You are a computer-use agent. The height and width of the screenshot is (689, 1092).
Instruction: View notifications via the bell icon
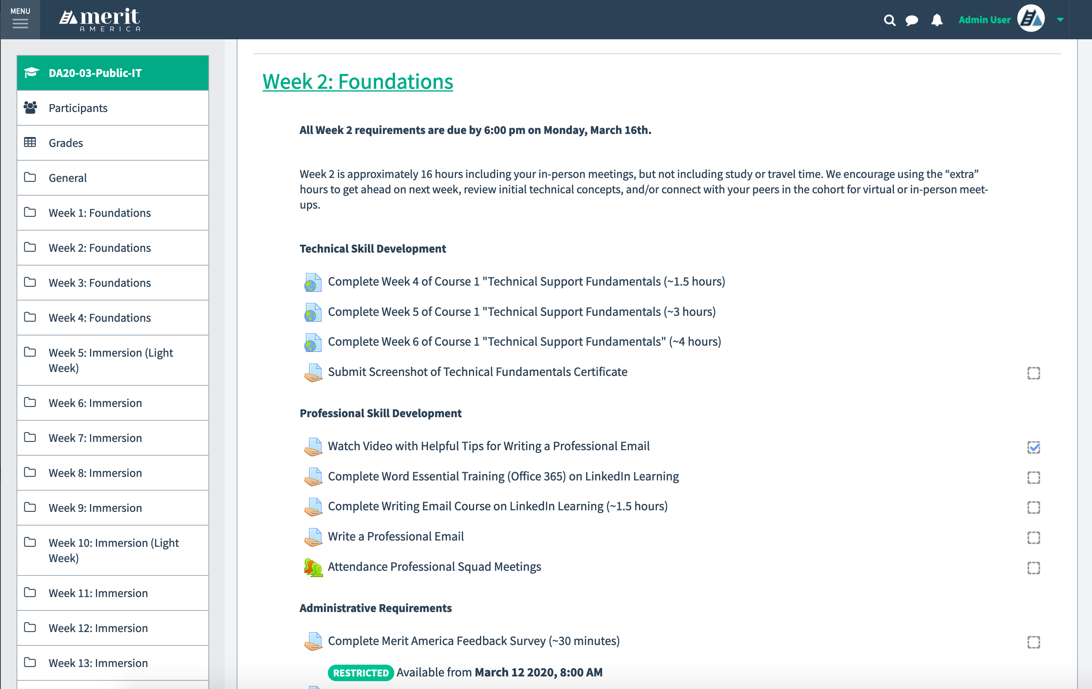[x=936, y=20]
